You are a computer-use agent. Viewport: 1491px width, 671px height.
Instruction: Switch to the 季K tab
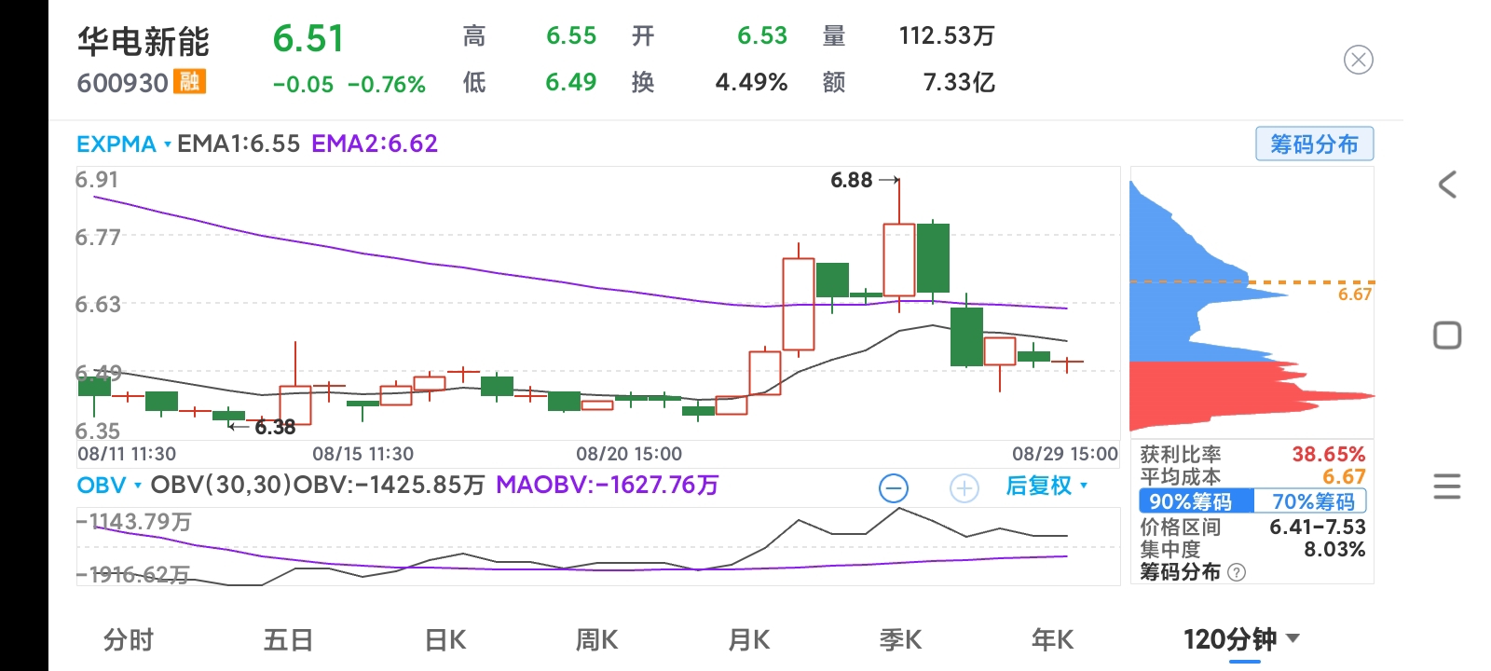click(x=900, y=640)
